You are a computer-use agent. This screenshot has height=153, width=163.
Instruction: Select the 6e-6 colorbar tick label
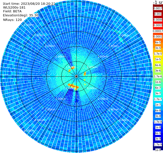pos(158,65)
